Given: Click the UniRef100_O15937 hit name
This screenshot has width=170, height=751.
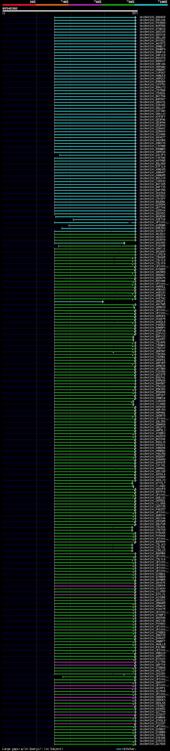Looking at the screenshot, I should point(152,715).
